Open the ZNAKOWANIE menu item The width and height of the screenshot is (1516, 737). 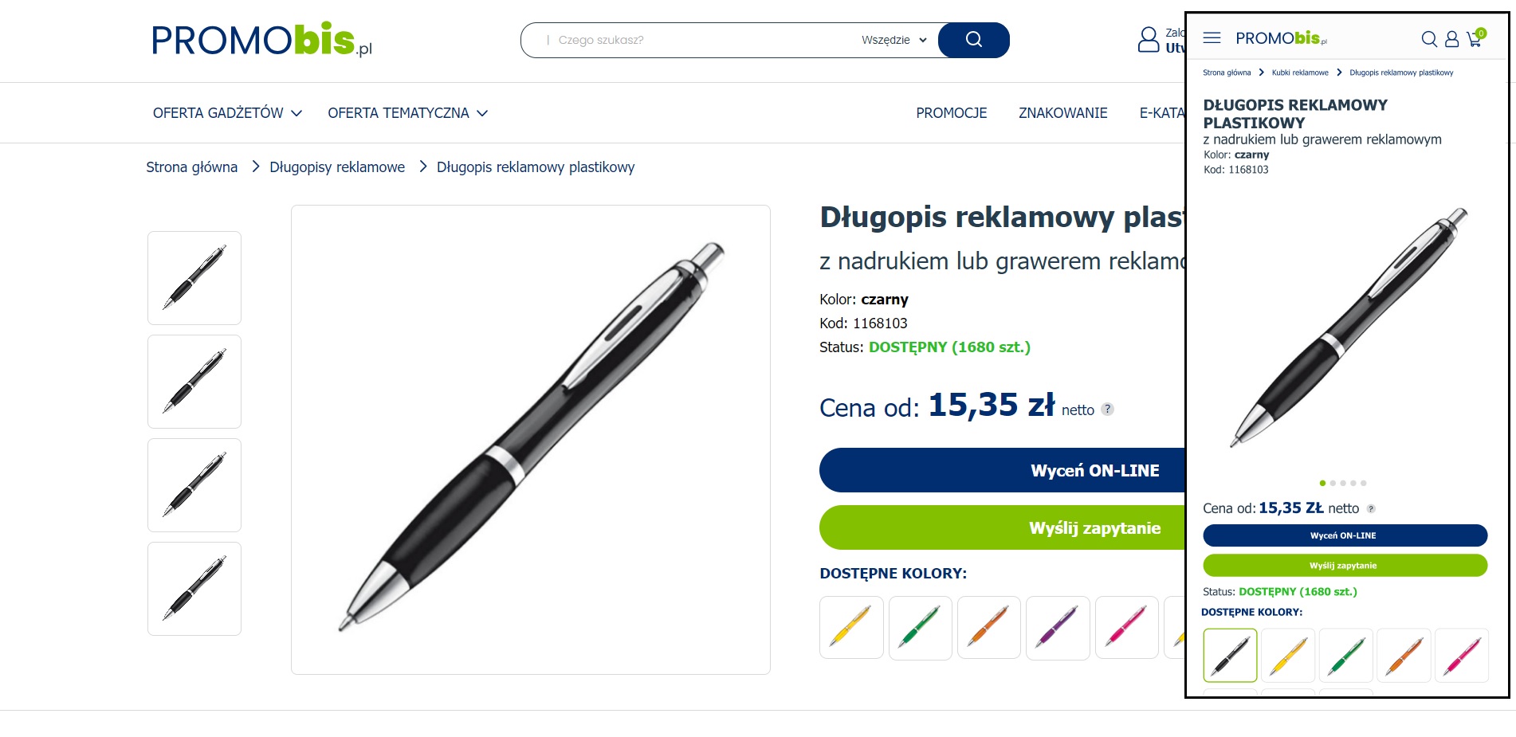tap(1062, 113)
